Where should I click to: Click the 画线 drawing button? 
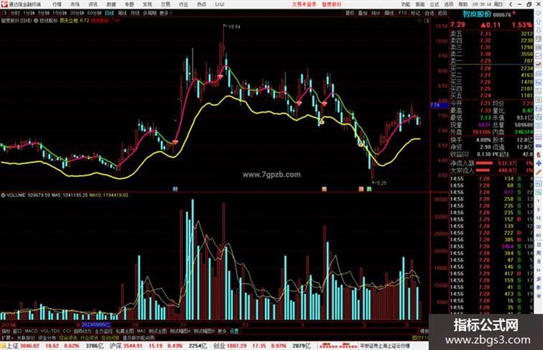click(389, 13)
